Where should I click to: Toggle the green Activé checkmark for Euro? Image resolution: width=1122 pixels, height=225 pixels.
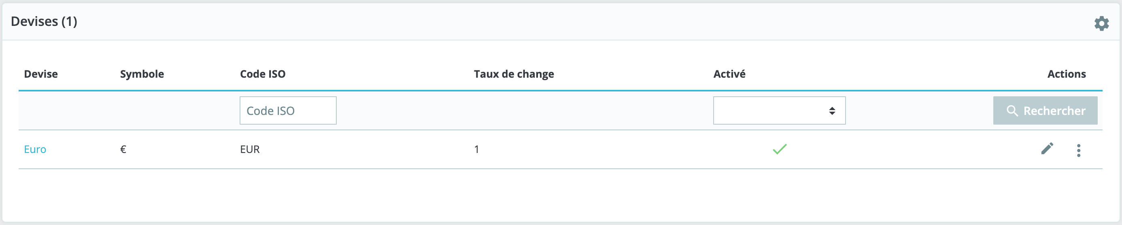[x=779, y=149]
